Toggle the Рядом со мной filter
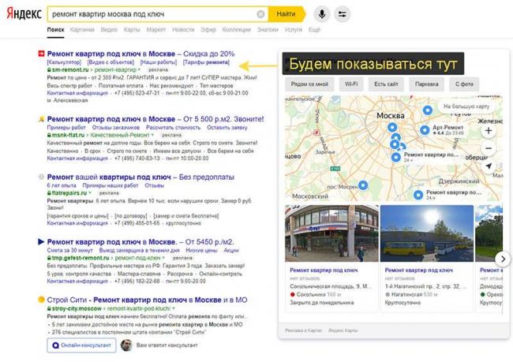Viewport: 513px width, 362px height. point(309,84)
